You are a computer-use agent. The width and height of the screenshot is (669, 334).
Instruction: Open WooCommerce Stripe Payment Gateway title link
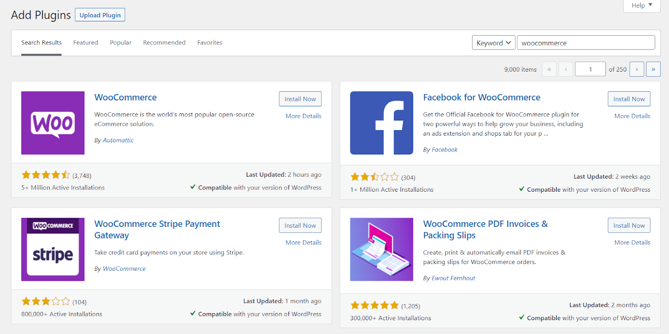pyautogui.click(x=157, y=229)
